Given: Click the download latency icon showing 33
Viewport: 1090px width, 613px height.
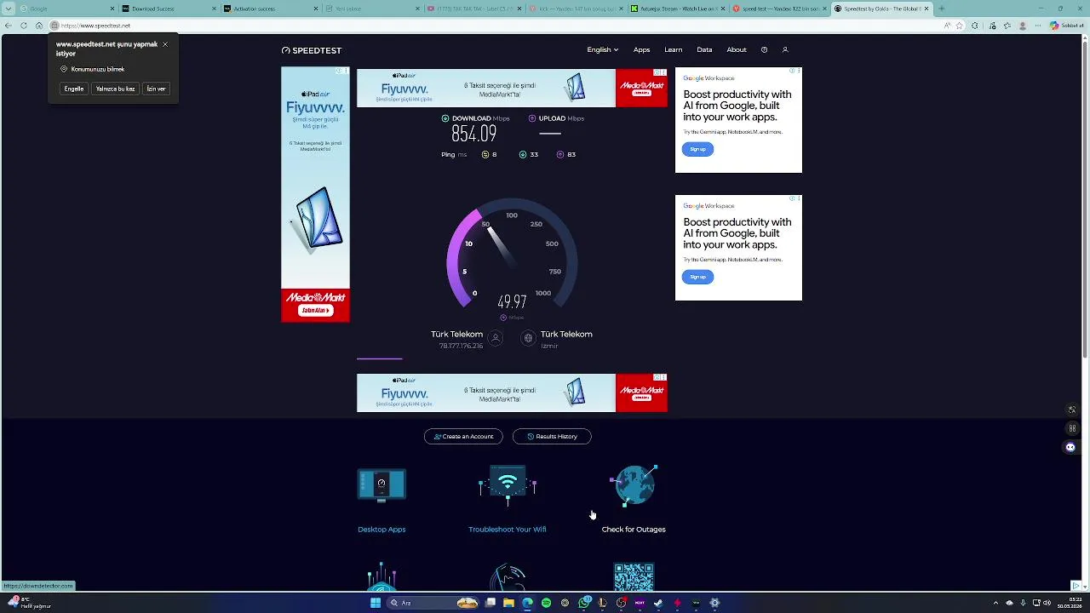Looking at the screenshot, I should click(x=523, y=155).
